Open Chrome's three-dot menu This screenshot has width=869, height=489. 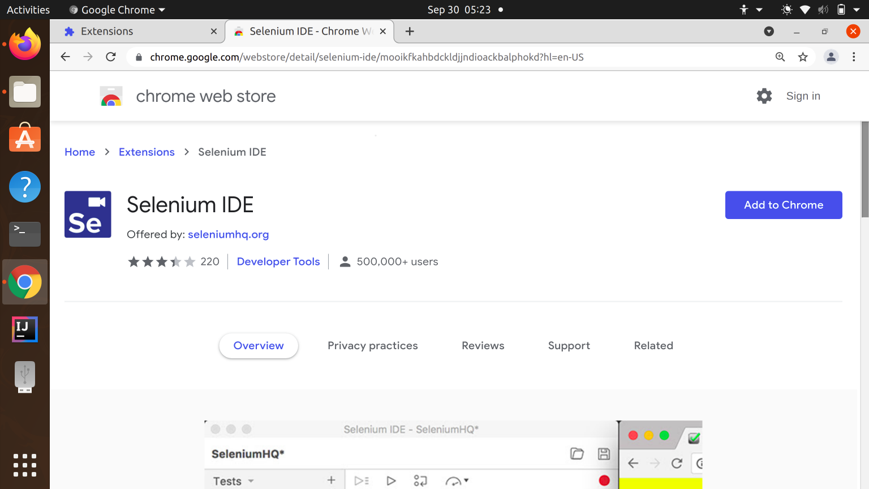[854, 57]
